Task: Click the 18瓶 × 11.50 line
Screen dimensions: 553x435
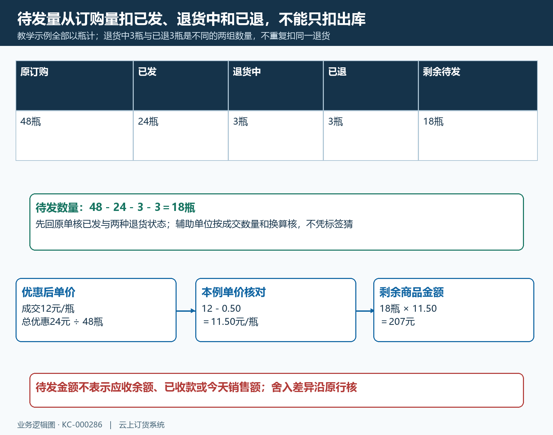Action: click(408, 308)
